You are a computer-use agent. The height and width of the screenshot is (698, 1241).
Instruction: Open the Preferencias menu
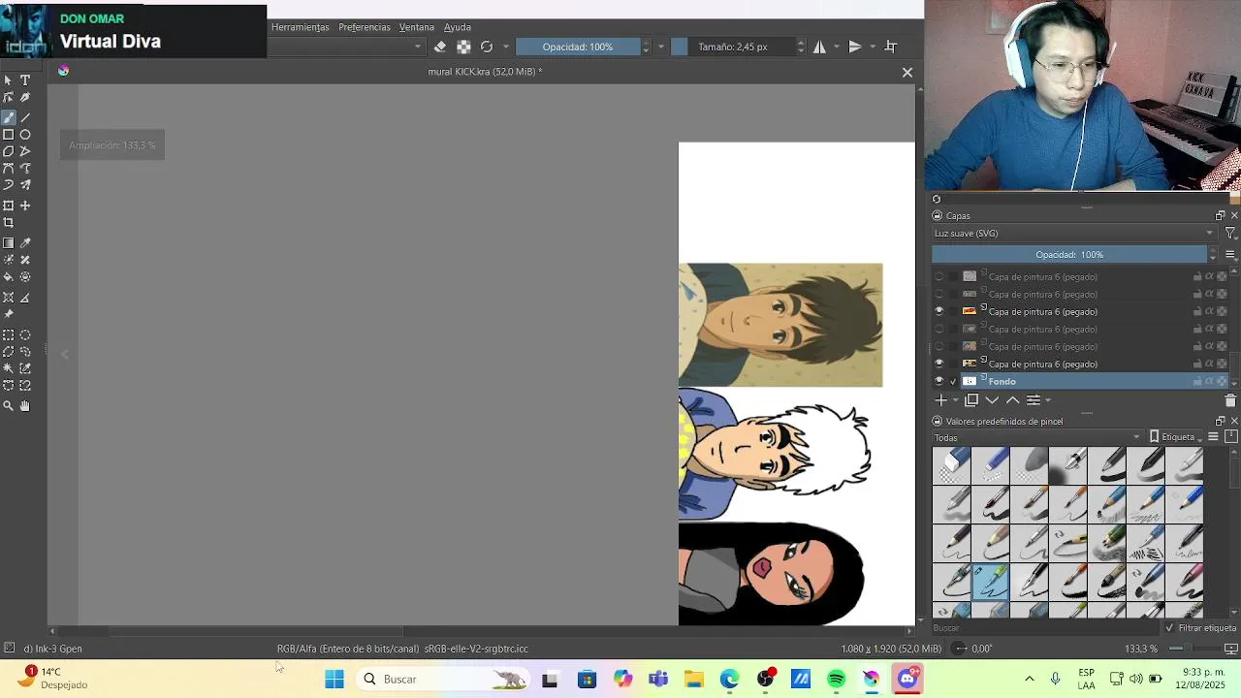click(x=365, y=27)
